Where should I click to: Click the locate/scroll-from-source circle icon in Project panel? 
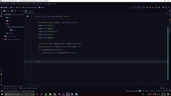point(12,11)
